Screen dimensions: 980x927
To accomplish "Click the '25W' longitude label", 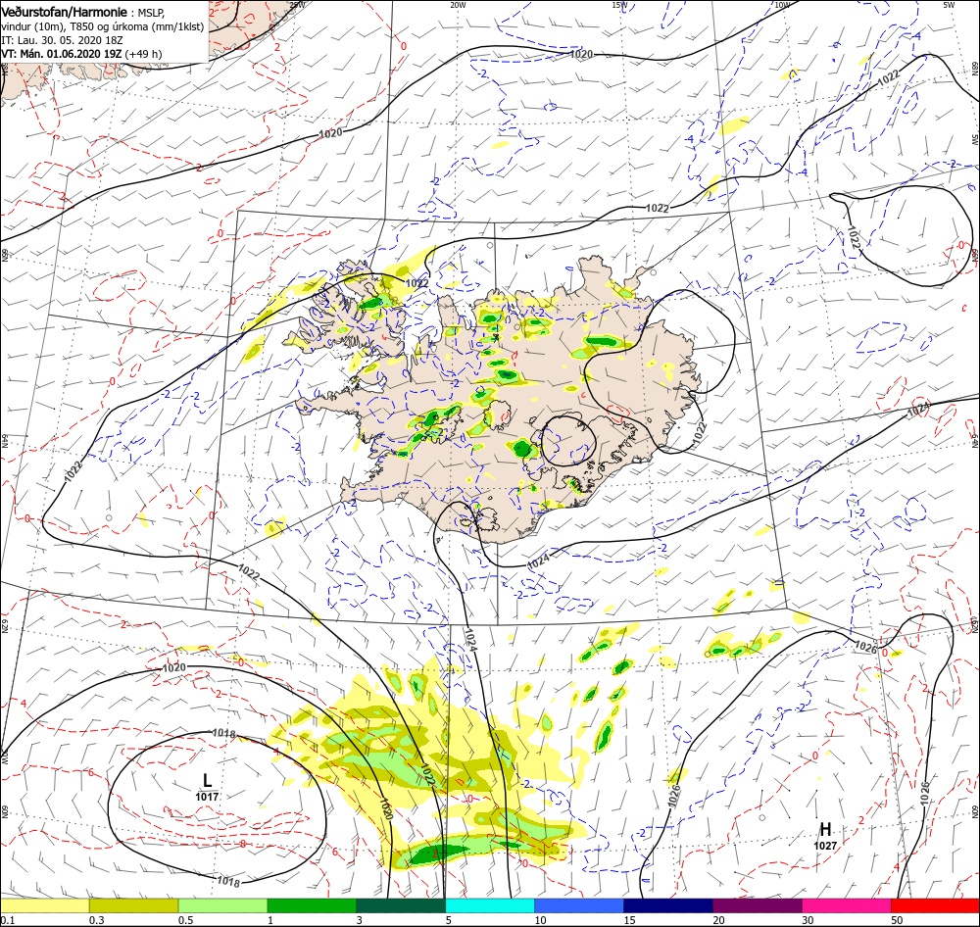I will click(x=297, y=4).
